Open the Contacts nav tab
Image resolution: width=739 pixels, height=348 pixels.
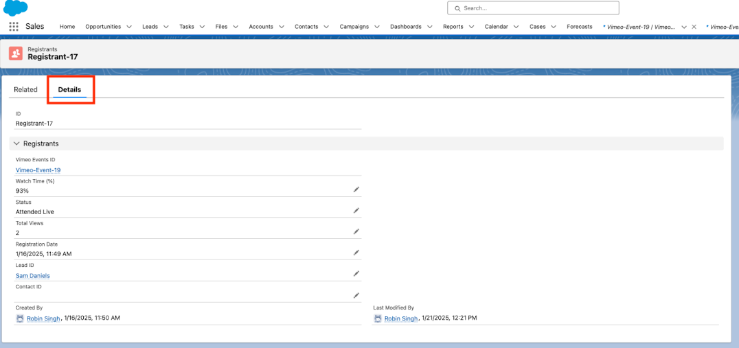coord(306,27)
